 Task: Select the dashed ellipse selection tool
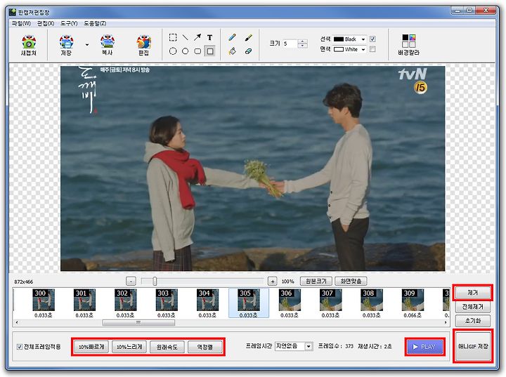[x=173, y=51]
